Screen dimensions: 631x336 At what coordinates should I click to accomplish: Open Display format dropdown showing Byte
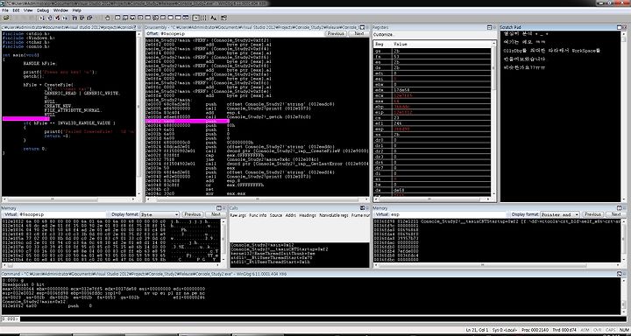point(160,214)
